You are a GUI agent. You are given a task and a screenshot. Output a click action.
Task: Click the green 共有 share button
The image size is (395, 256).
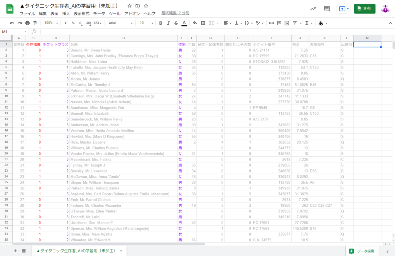365,8
